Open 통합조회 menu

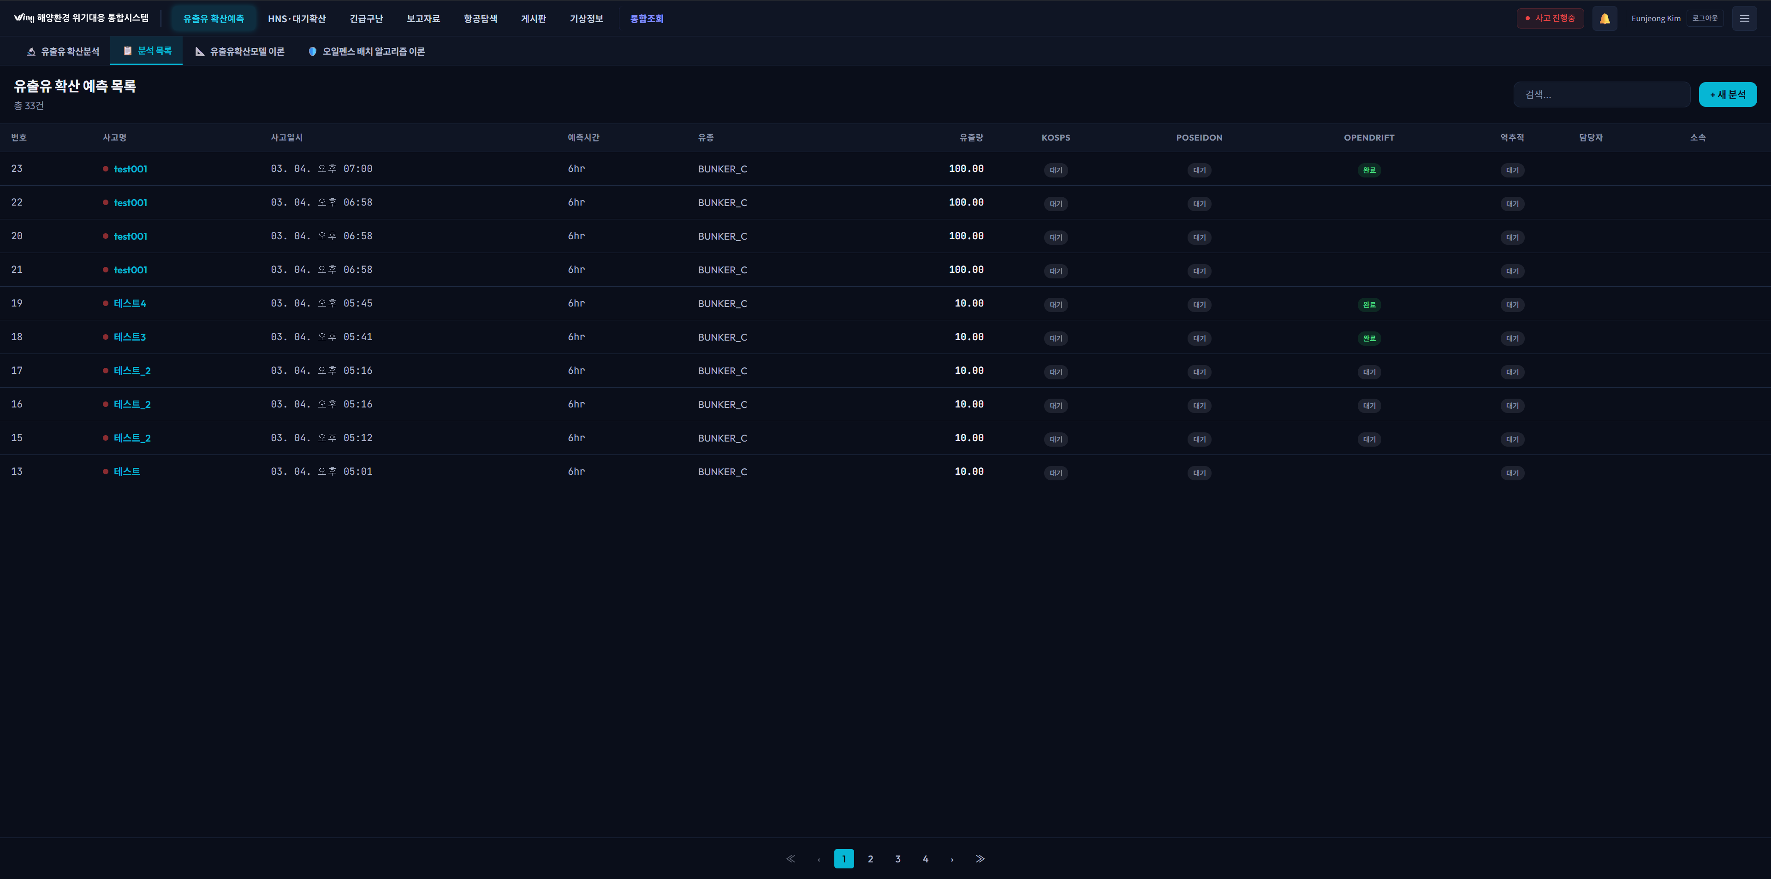coord(646,18)
